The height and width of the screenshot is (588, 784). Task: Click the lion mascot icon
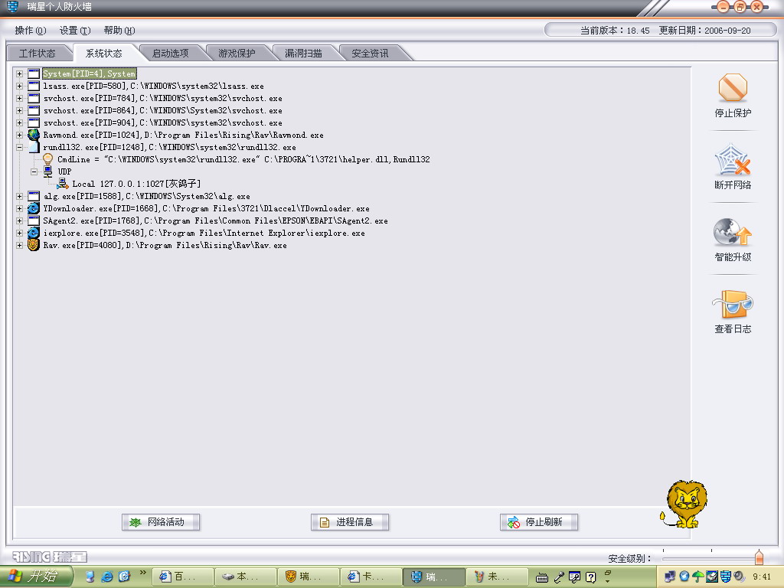[x=684, y=504]
